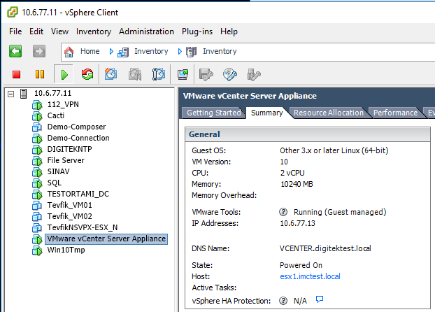The image size is (435, 312).
Task: Click the VM icon next to Demo-Composer
Action: coord(37,127)
